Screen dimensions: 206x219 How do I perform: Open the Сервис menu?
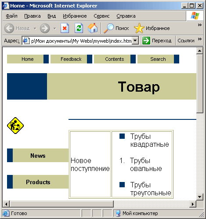tap(101, 16)
